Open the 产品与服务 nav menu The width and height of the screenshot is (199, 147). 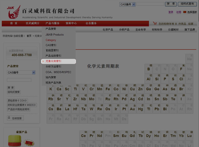pos(52,23)
